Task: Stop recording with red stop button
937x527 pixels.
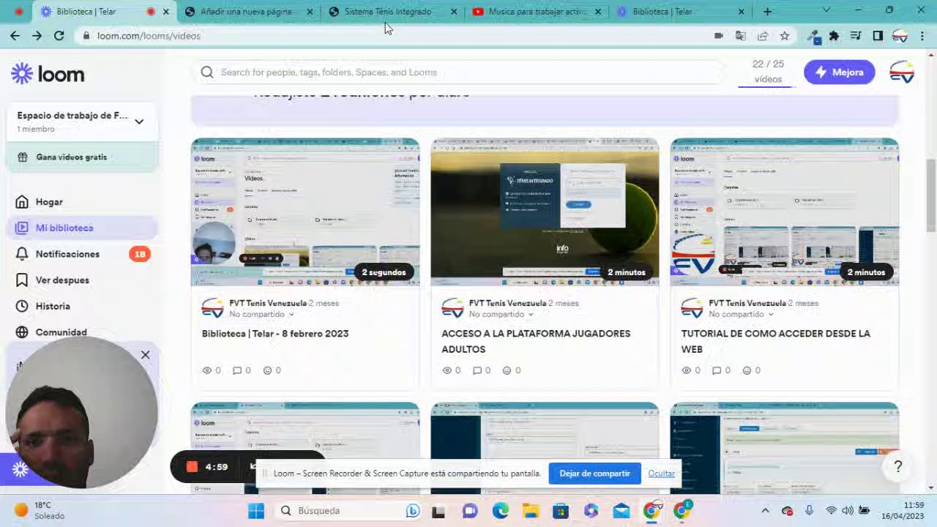Action: coord(192,466)
